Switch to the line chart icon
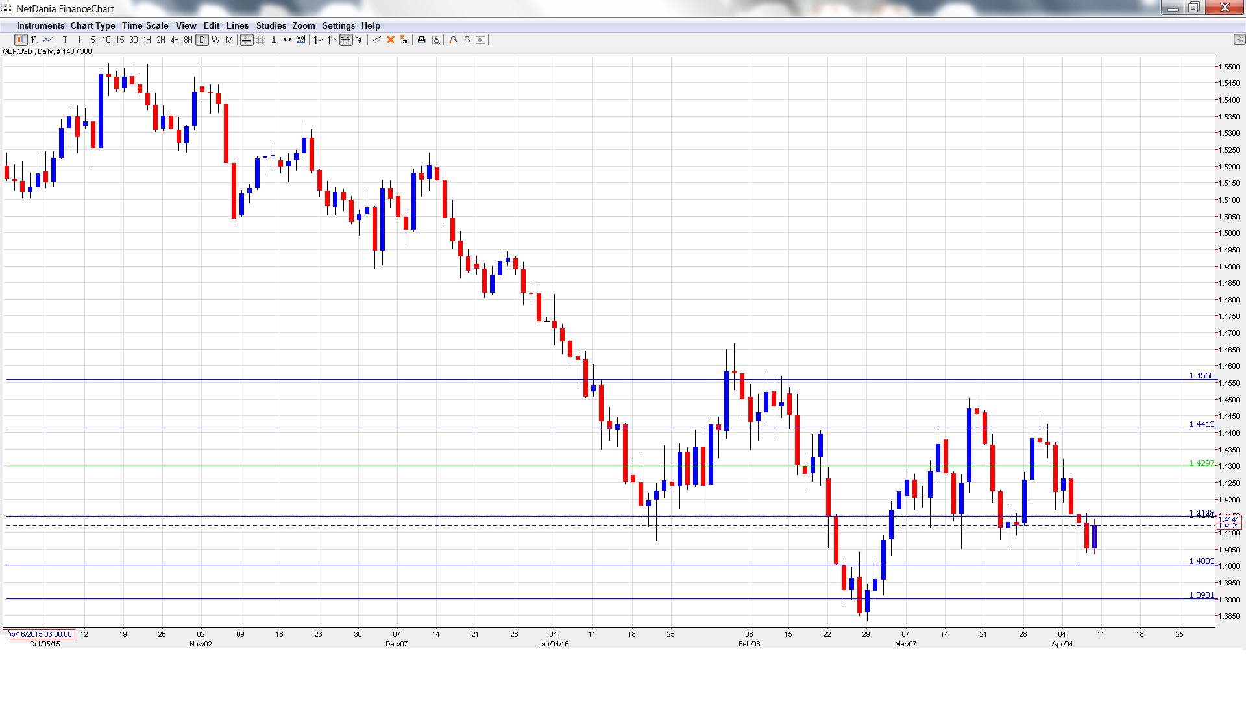This screenshot has height=701, width=1246. (x=48, y=40)
